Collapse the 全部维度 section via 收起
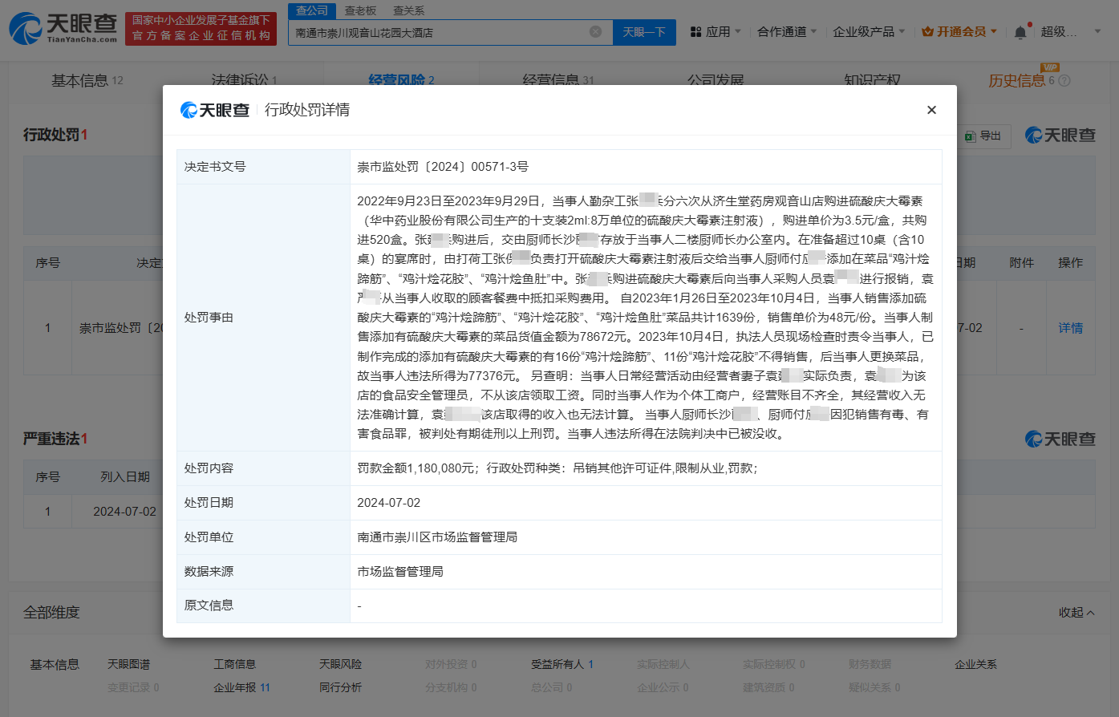The width and height of the screenshot is (1119, 717). pyautogui.click(x=1076, y=612)
